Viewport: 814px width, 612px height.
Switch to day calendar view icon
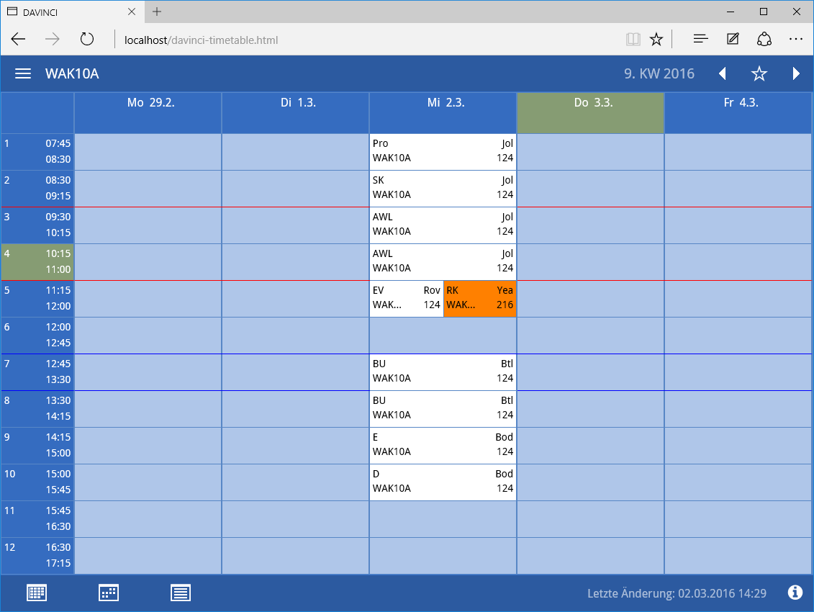[109, 593]
